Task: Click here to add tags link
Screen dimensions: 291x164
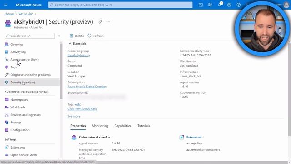Action: pos(82,108)
